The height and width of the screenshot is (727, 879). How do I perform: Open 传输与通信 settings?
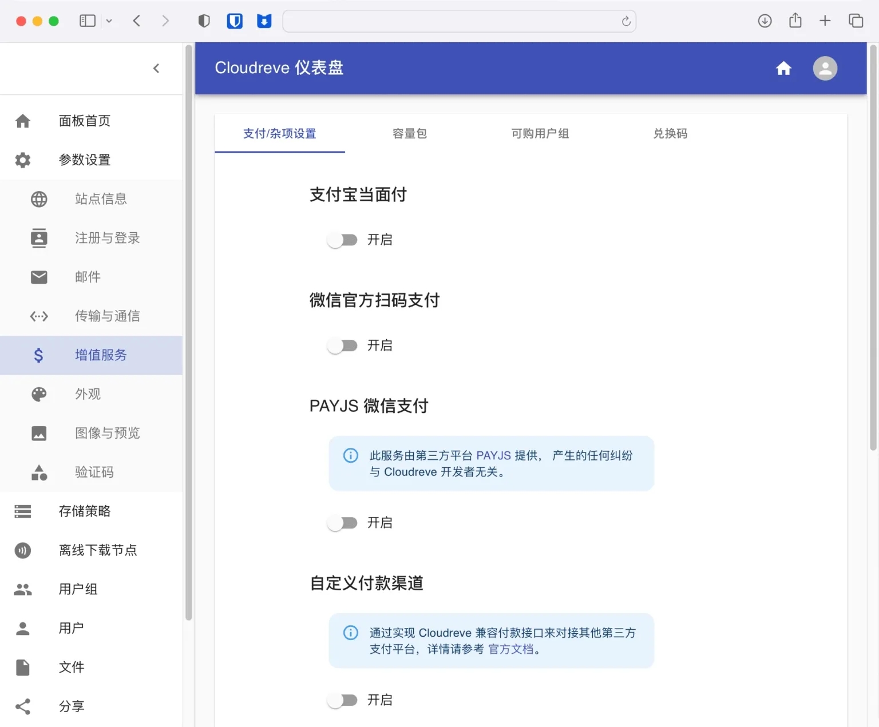tap(92, 316)
